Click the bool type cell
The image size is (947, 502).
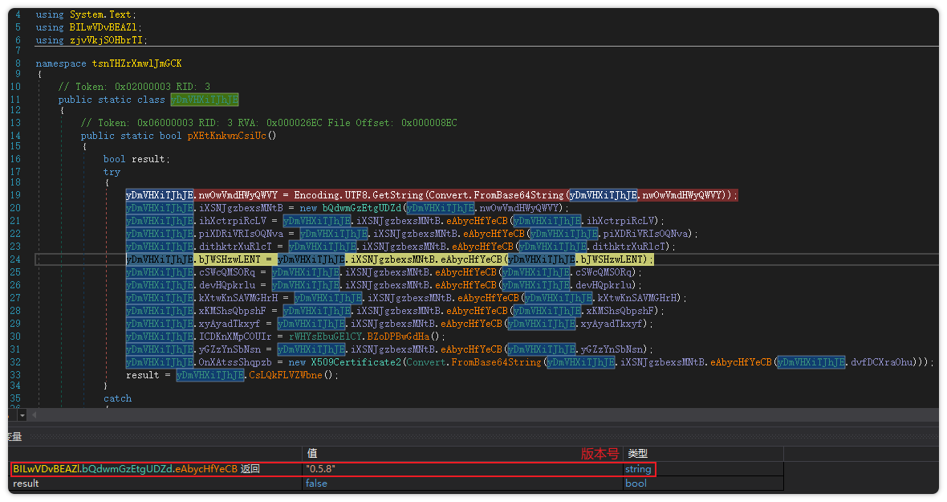pyautogui.click(x=636, y=484)
